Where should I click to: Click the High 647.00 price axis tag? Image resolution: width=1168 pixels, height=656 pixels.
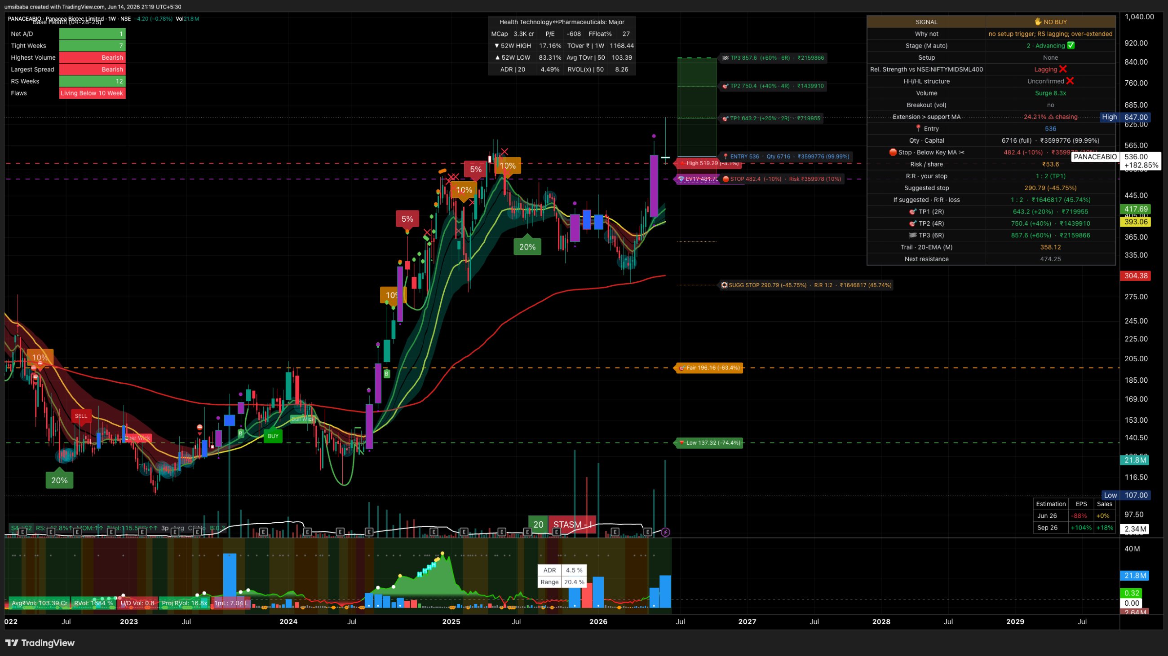point(1125,117)
